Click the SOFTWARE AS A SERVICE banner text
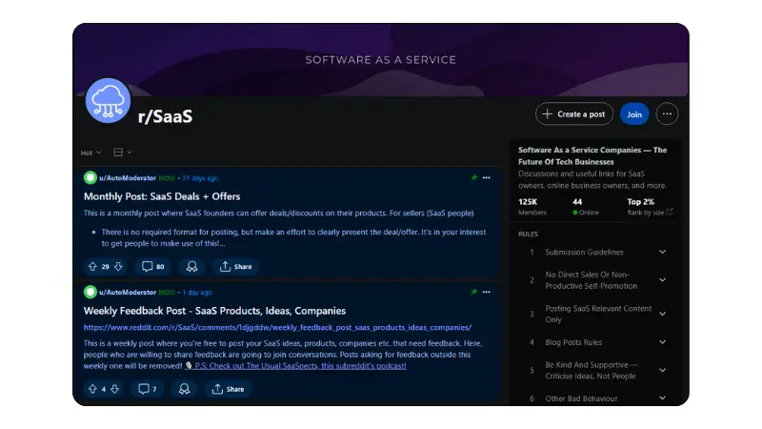This screenshot has height=429, width=762. pos(381,60)
